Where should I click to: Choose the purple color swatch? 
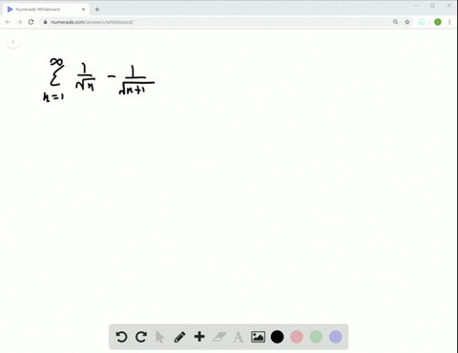pyautogui.click(x=336, y=337)
